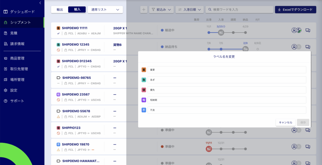Toggle the switch on the SHIPPIO123 row
322x165 pixels.
coord(298,130)
